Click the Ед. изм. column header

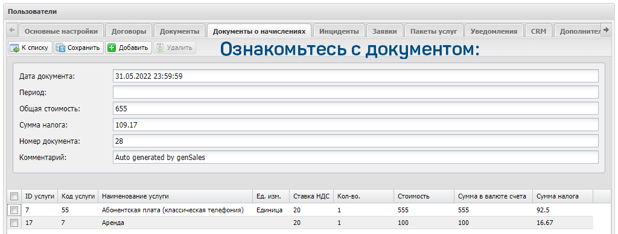tap(271, 196)
